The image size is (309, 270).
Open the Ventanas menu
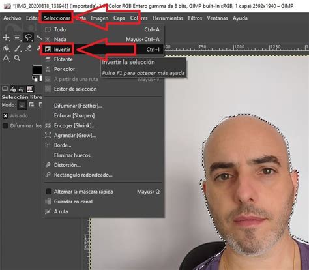tap(217, 18)
